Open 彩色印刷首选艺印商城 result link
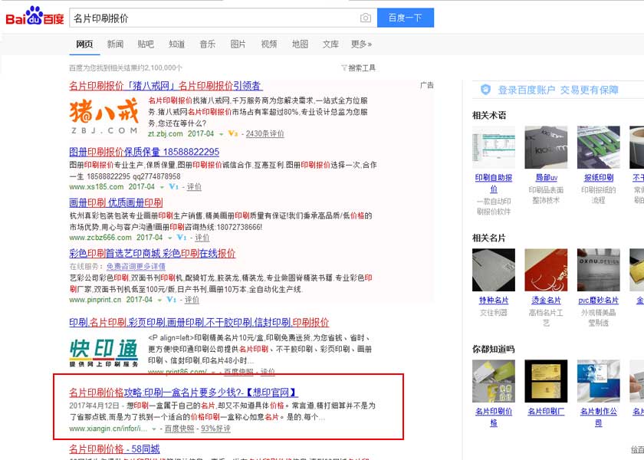644x460 pixels. [153, 254]
